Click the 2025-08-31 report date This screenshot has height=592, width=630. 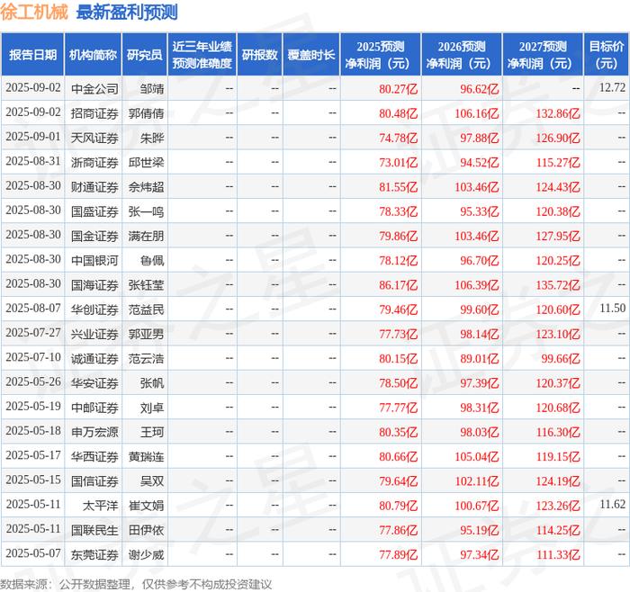(33, 161)
